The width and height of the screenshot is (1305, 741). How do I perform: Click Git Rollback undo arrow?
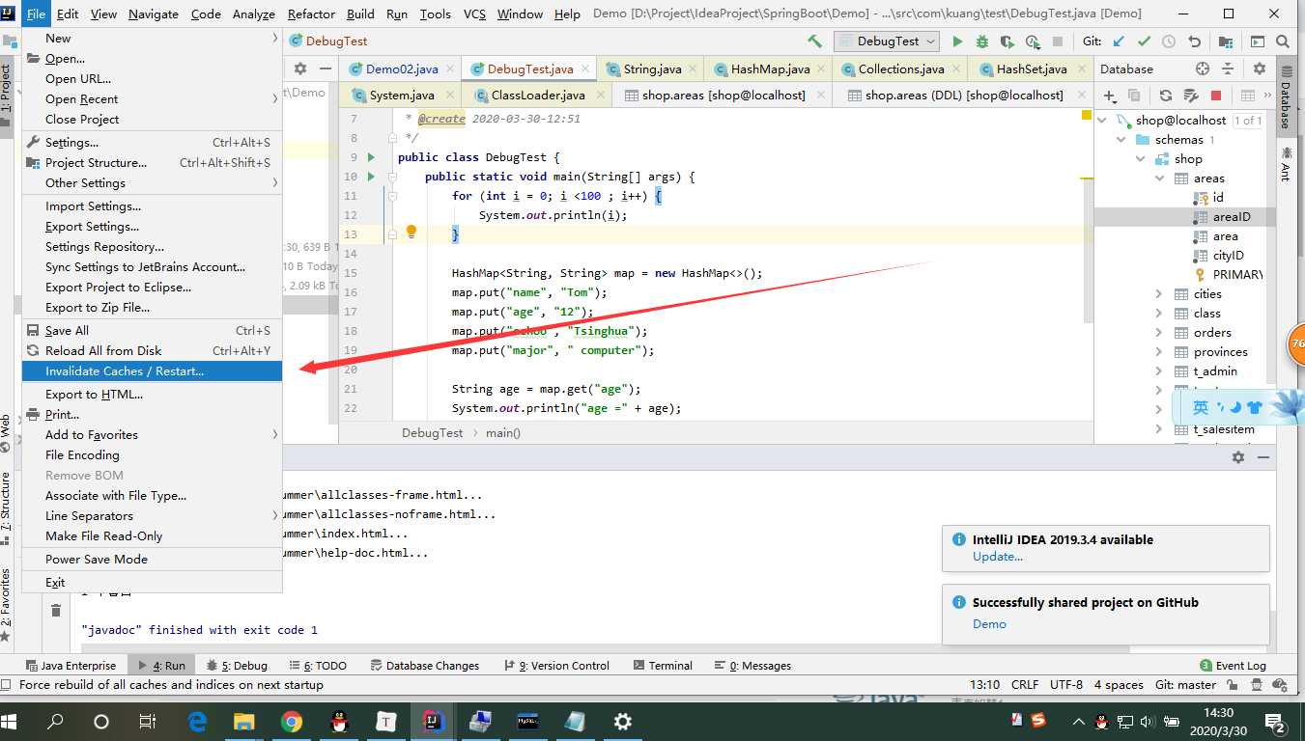coord(1194,41)
